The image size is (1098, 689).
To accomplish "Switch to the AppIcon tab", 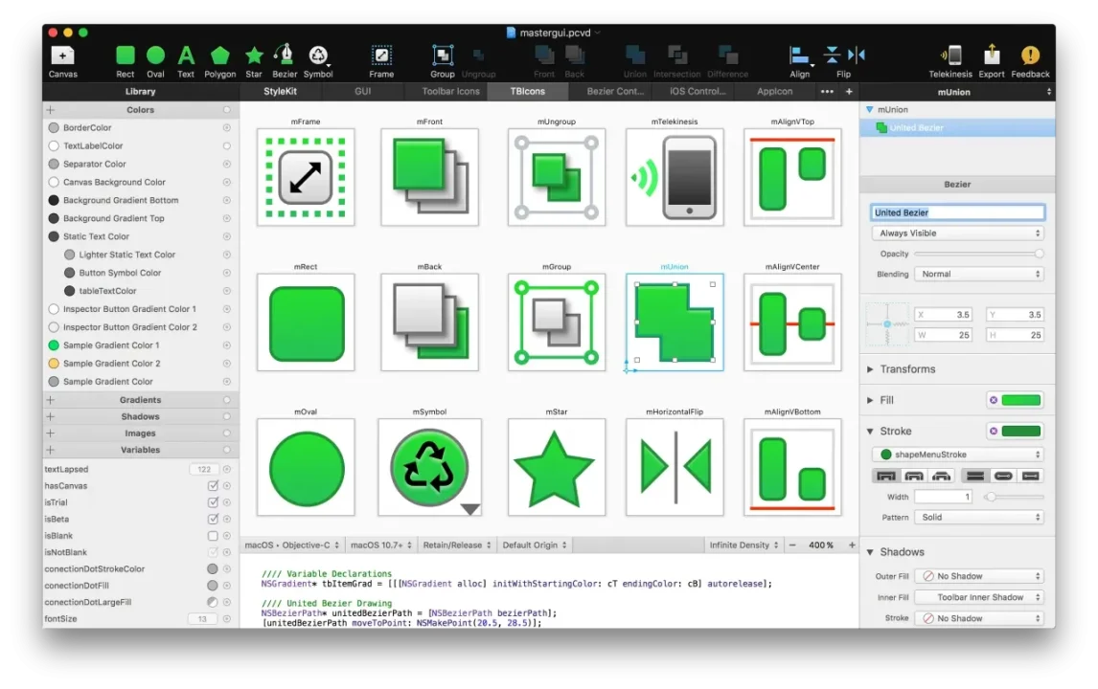I will coord(774,92).
